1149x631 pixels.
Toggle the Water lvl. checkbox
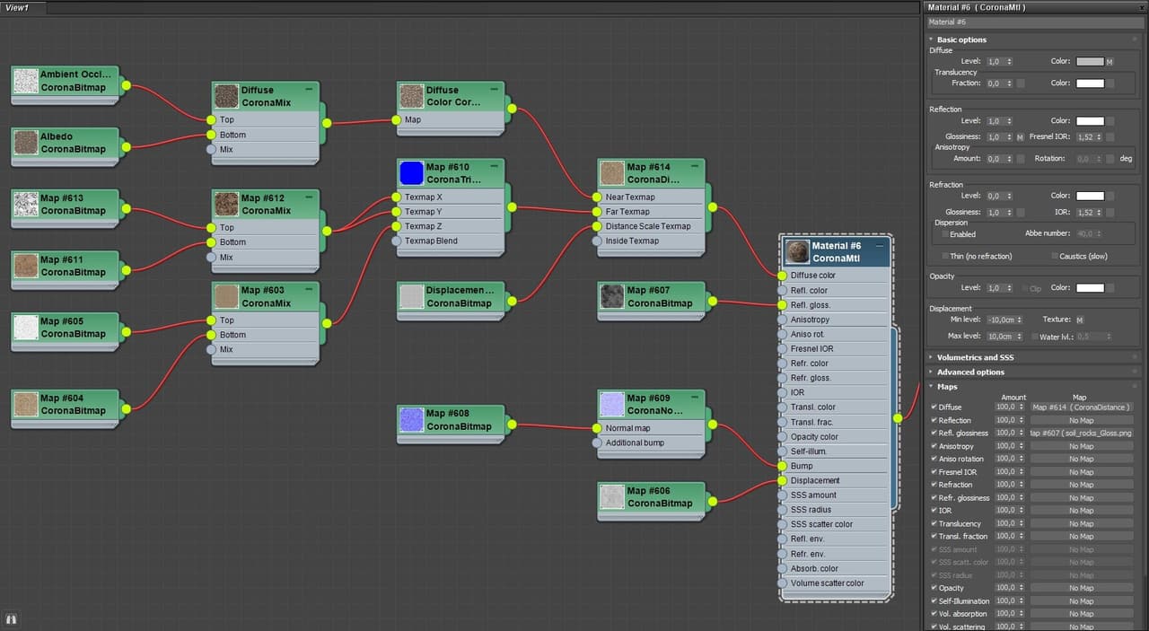pyautogui.click(x=1033, y=337)
